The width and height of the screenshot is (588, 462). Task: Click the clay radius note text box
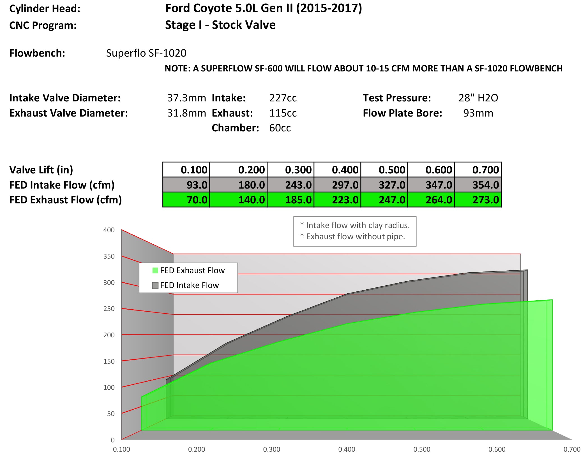355,231
